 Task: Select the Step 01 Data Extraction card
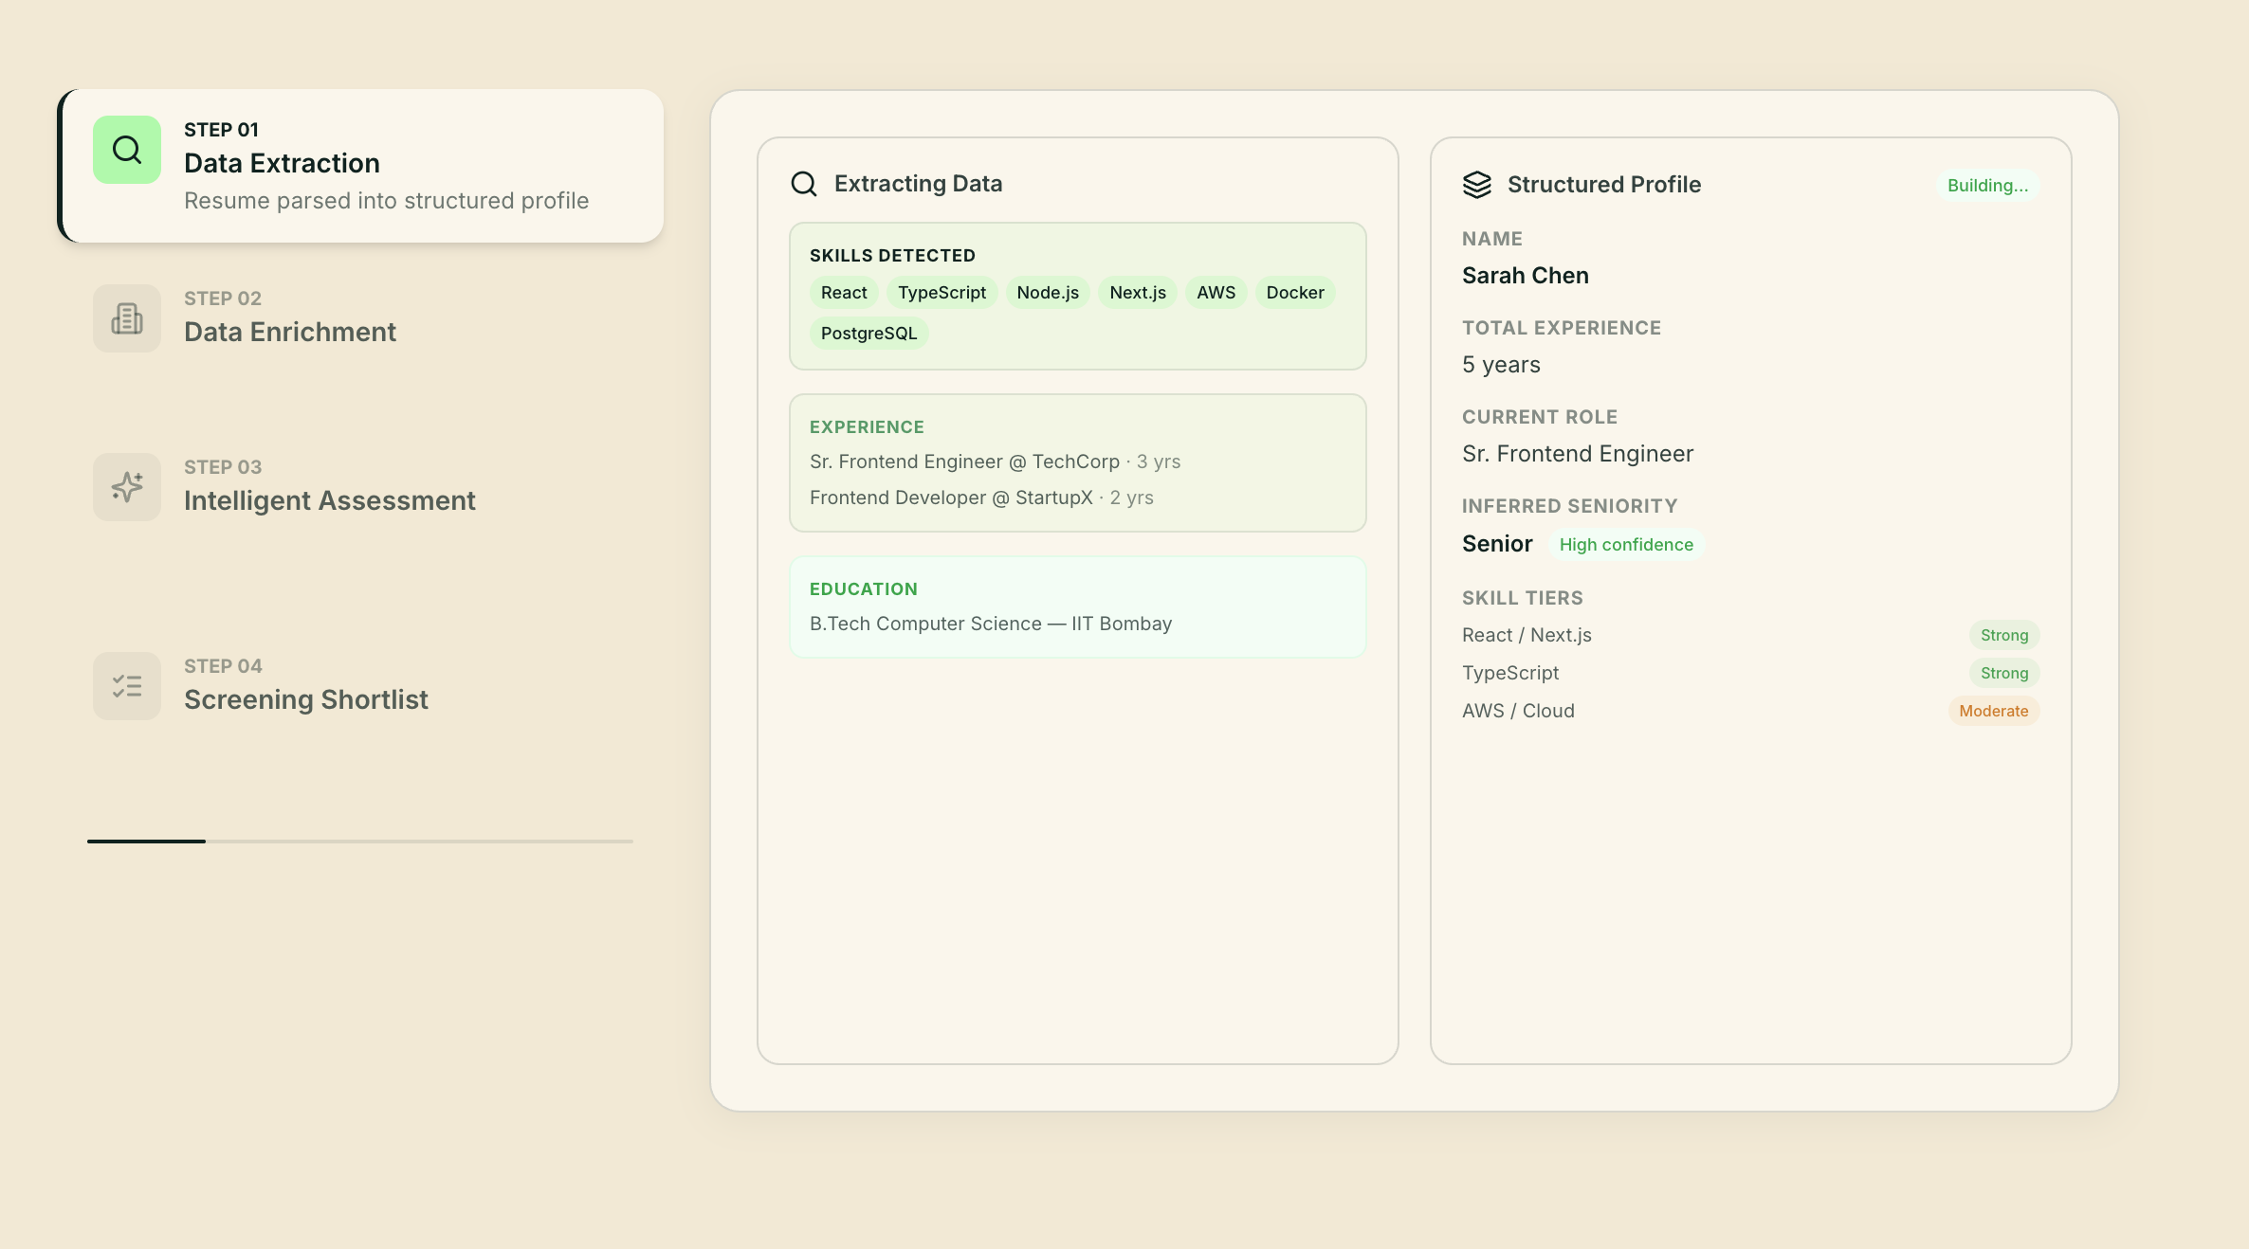[360, 166]
